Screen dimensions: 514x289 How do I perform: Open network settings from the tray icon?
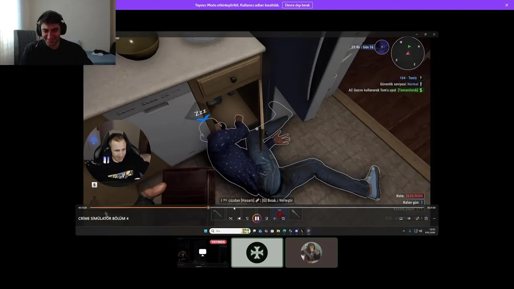click(x=416, y=231)
